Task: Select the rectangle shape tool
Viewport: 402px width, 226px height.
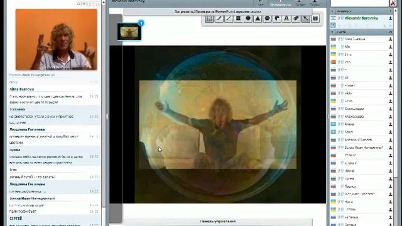Action: [x=238, y=18]
